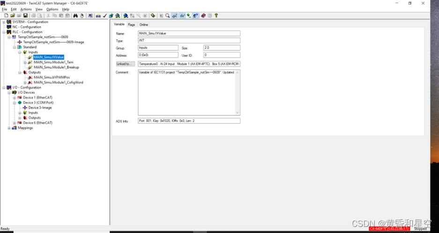Expand the MAIN_Simu.Module1_Tem variable node

pos(25,62)
